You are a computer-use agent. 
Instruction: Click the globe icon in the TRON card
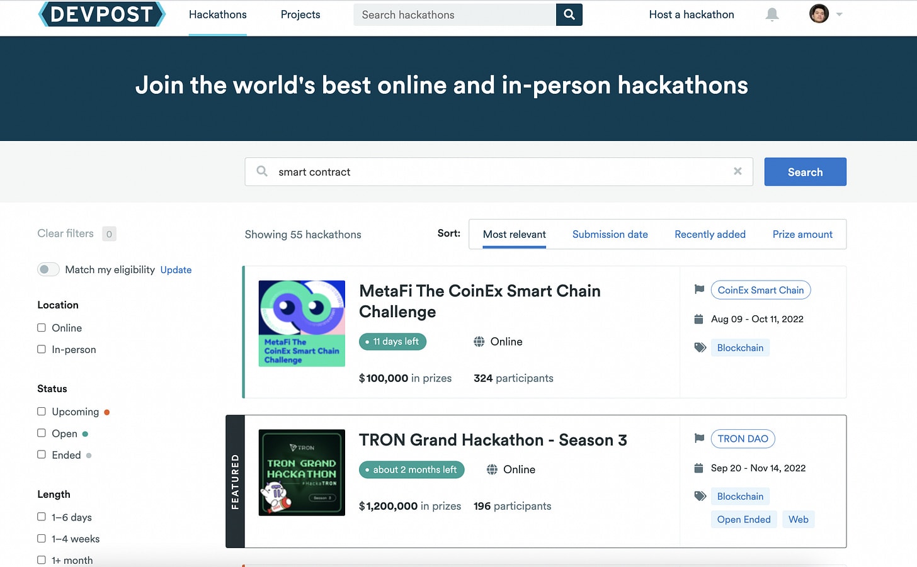point(493,469)
